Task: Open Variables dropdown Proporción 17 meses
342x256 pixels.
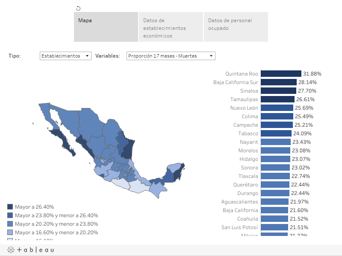Action: pyautogui.click(x=171, y=56)
